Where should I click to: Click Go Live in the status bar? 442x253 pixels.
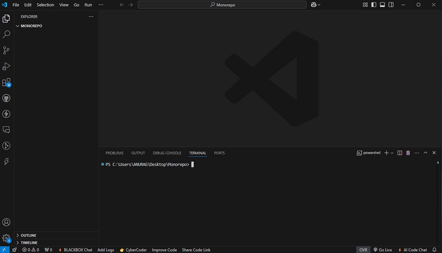pyautogui.click(x=383, y=250)
